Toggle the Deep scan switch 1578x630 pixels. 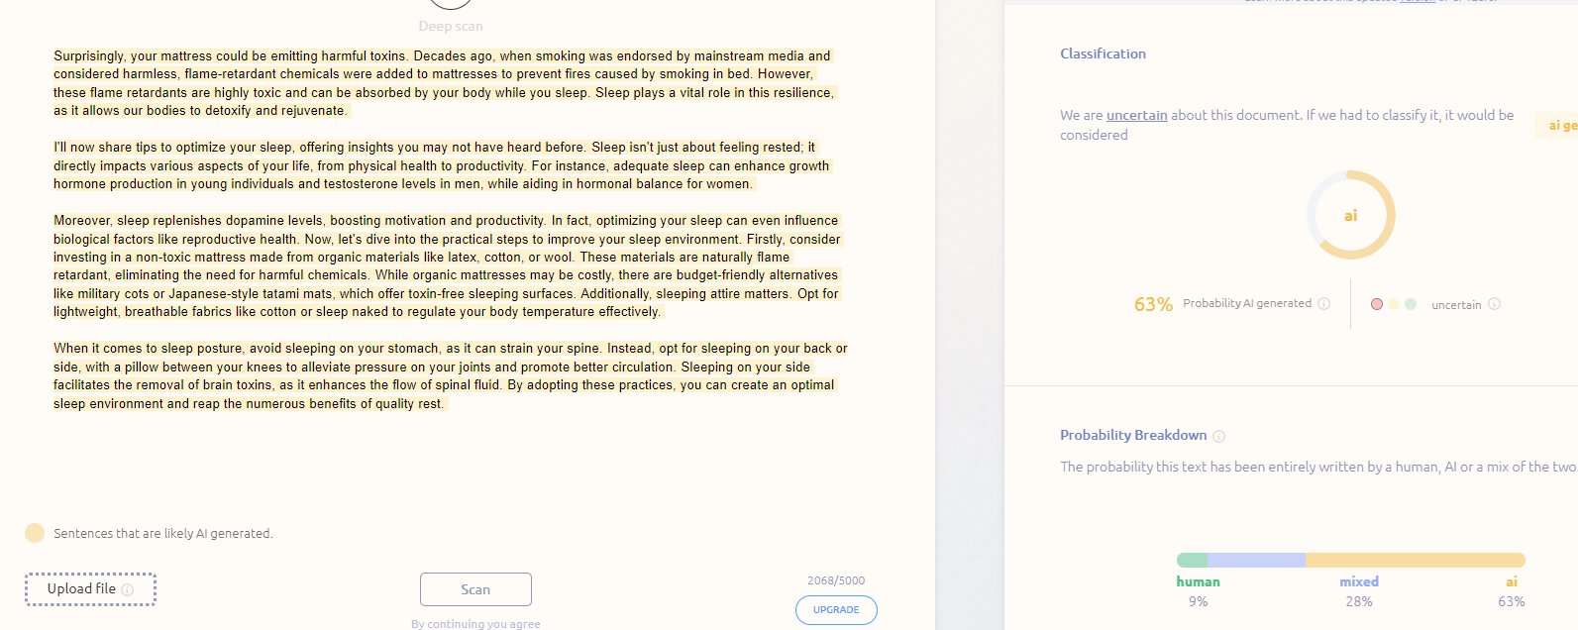tap(451, 5)
